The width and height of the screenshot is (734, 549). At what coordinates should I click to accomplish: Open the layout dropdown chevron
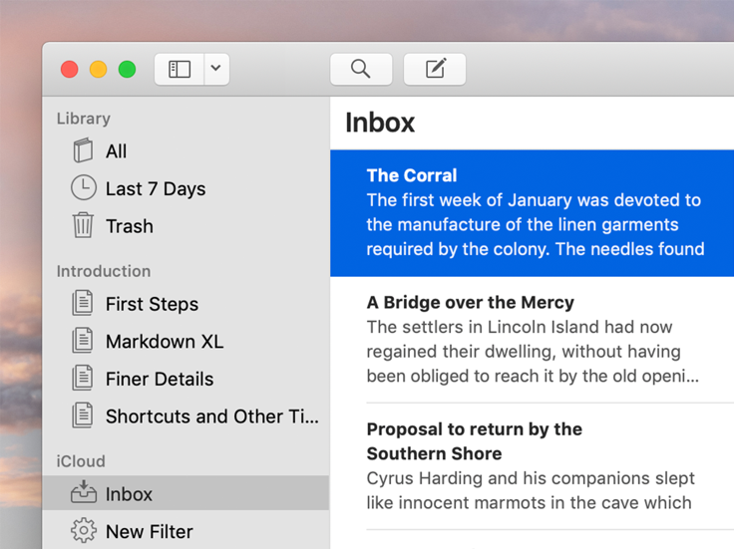215,69
